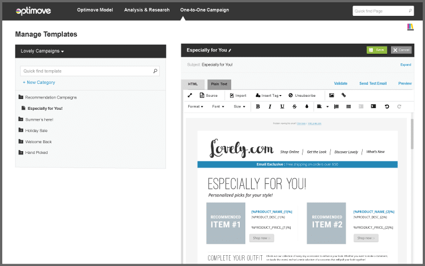This screenshot has height=266, width=425.
Task: Click Send Test Email
Action: [x=373, y=83]
